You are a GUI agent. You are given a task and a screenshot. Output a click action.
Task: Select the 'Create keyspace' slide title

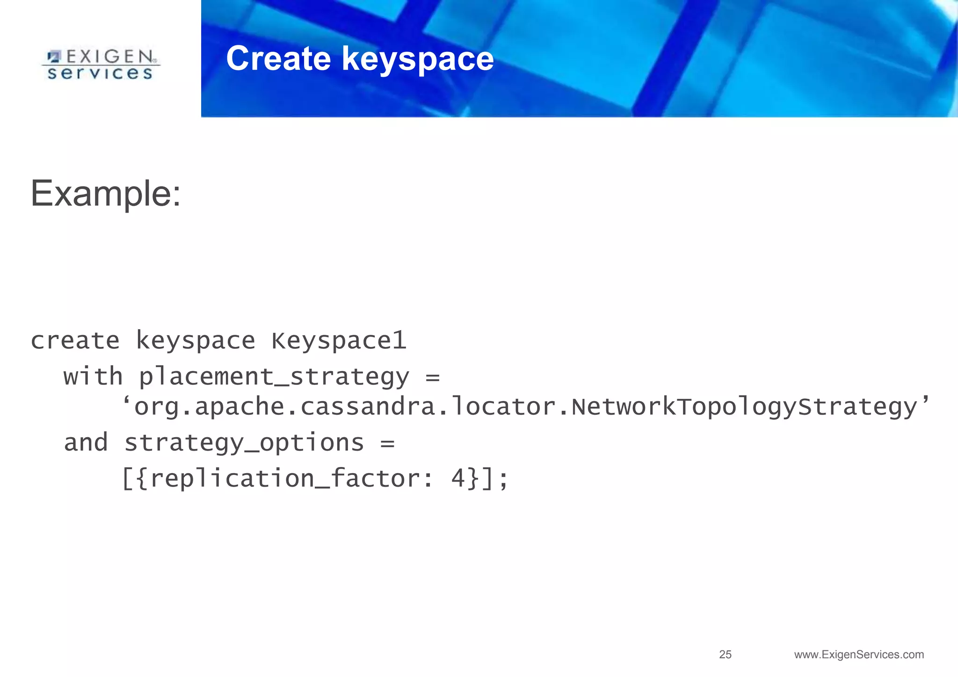coord(359,59)
